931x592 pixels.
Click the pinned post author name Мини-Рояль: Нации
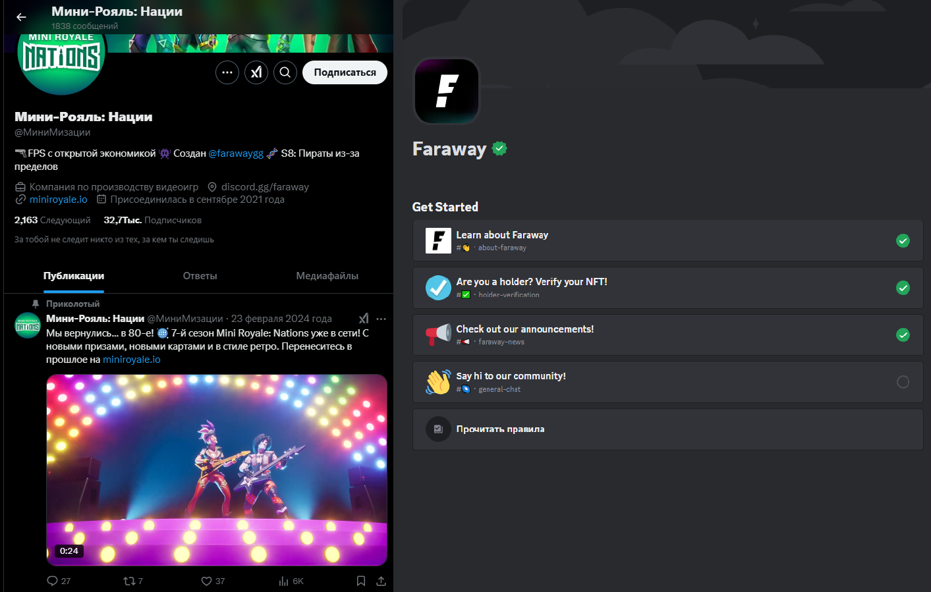[95, 319]
